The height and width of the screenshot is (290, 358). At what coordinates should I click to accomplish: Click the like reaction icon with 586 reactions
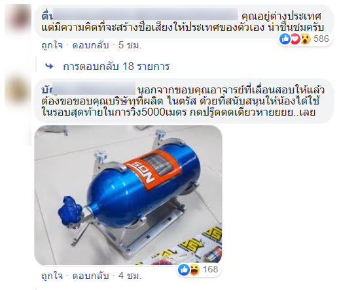tap(285, 39)
